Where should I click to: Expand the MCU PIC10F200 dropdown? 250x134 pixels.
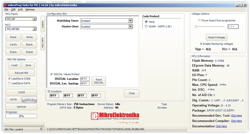coord(34,29)
